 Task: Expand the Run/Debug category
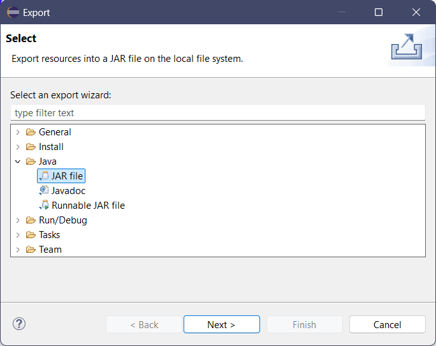point(18,220)
